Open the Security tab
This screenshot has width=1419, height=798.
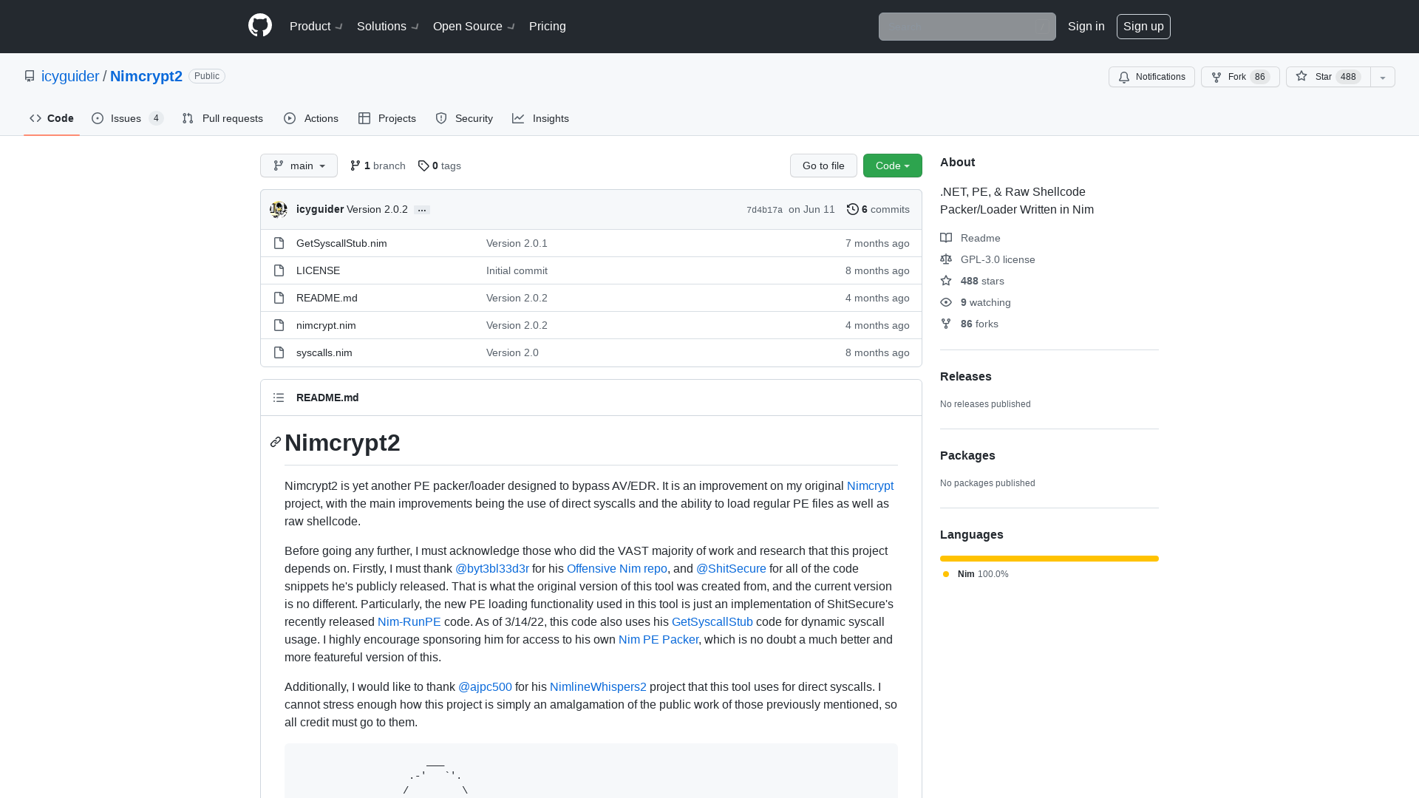click(x=464, y=118)
